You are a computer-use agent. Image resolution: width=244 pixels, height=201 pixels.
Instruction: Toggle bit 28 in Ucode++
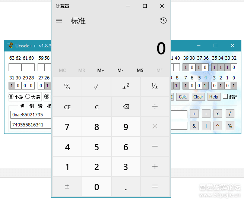pos(31,85)
